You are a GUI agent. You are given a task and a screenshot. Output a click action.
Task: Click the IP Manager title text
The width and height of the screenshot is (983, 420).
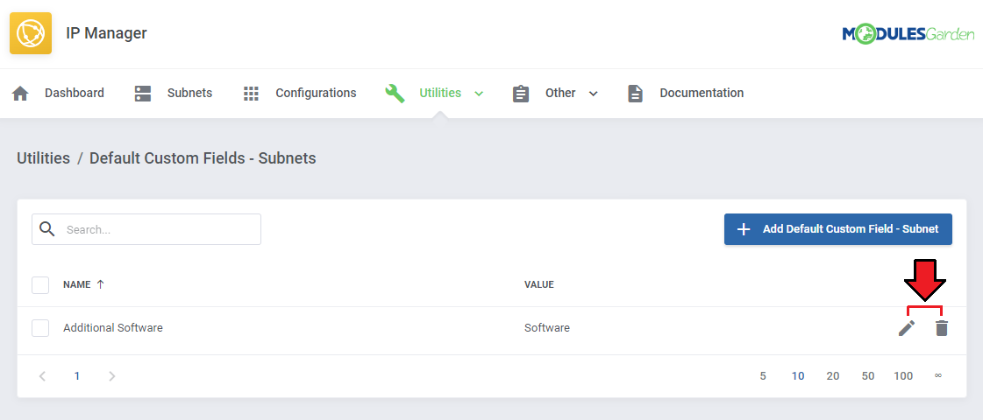pyautogui.click(x=107, y=33)
